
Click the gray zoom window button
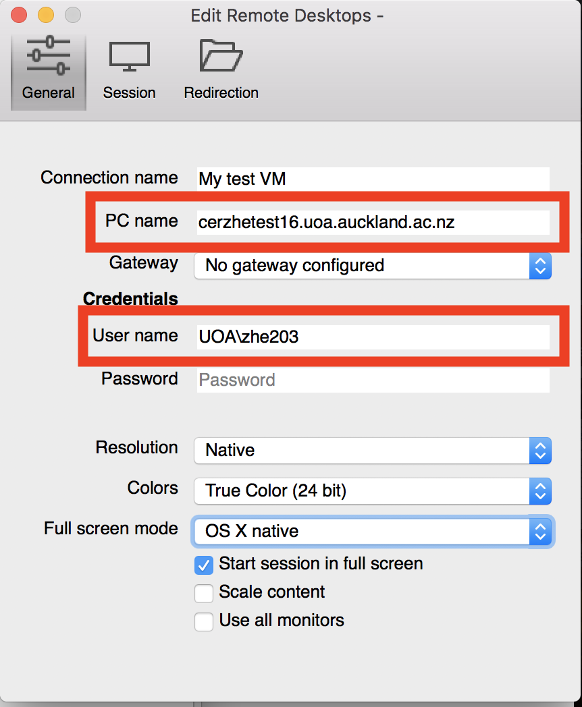(73, 15)
